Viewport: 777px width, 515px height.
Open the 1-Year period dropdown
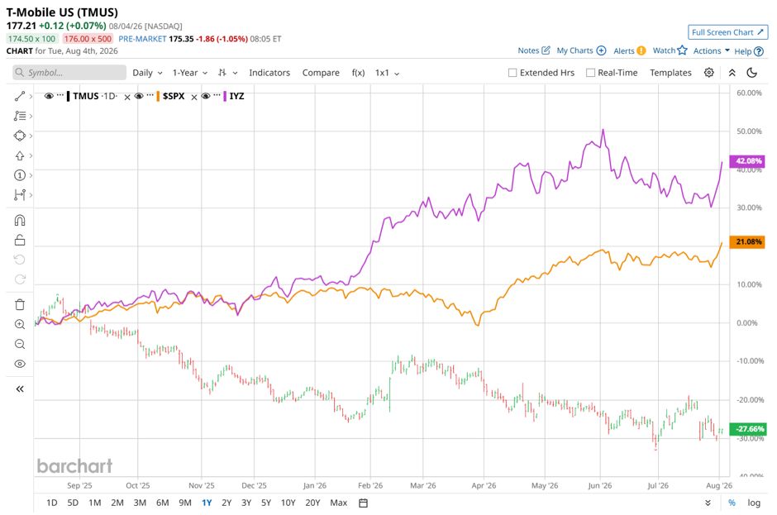[190, 73]
